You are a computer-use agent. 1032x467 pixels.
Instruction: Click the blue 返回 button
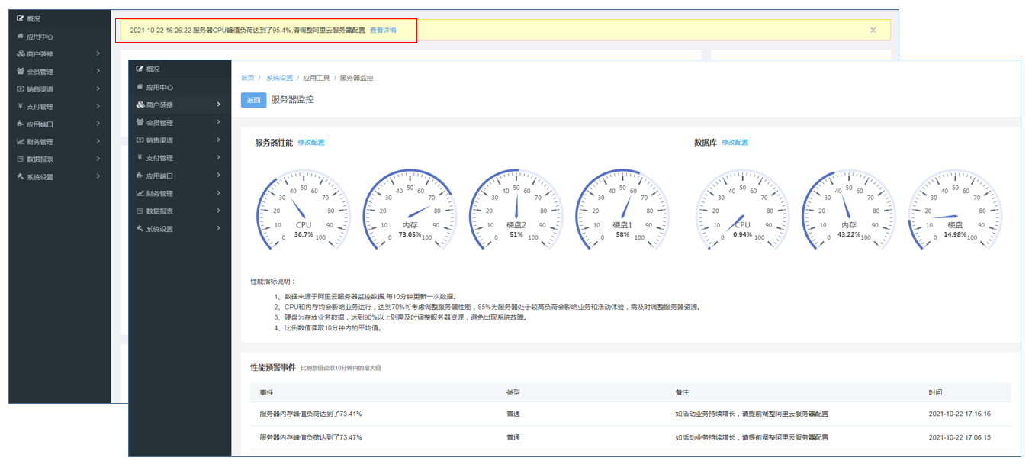point(253,100)
